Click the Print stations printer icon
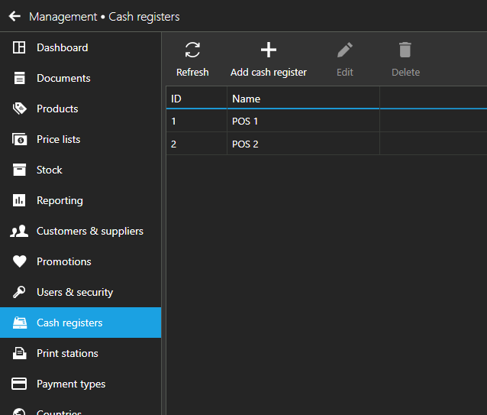The image size is (487, 415). tap(19, 353)
